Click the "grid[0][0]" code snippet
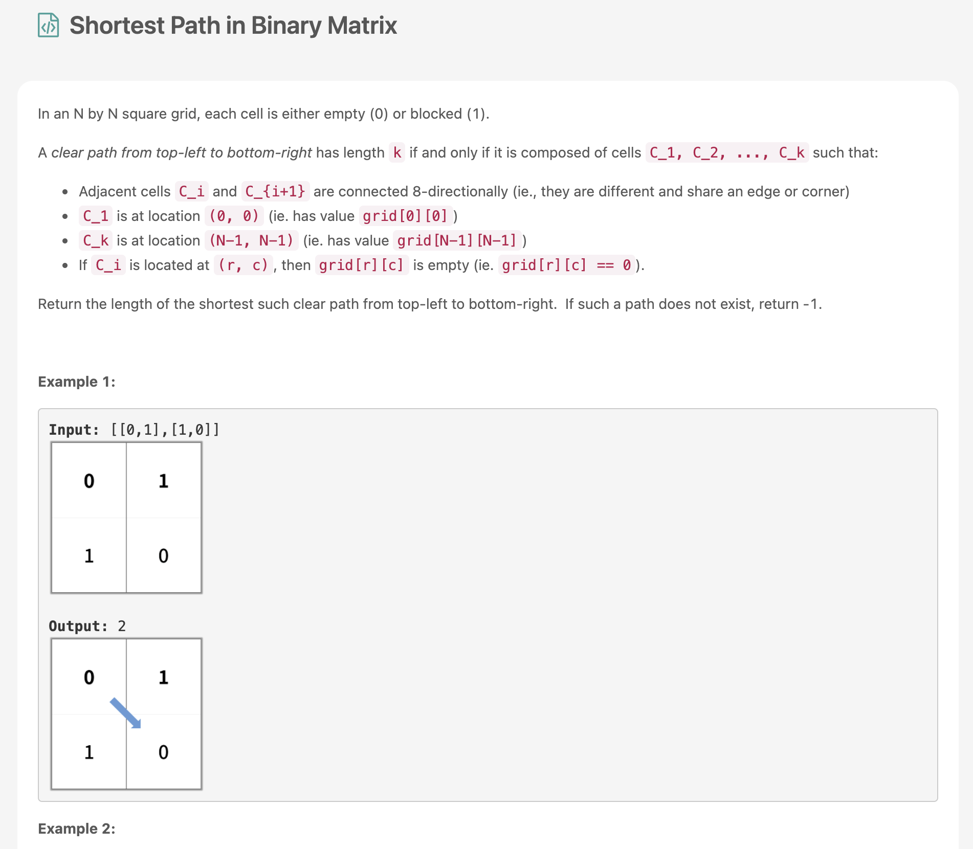 click(405, 216)
